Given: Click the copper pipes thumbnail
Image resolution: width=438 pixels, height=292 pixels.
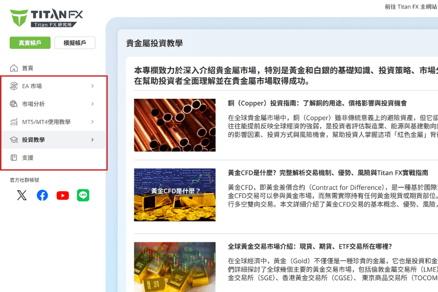Looking at the screenshot, I should point(175,125).
